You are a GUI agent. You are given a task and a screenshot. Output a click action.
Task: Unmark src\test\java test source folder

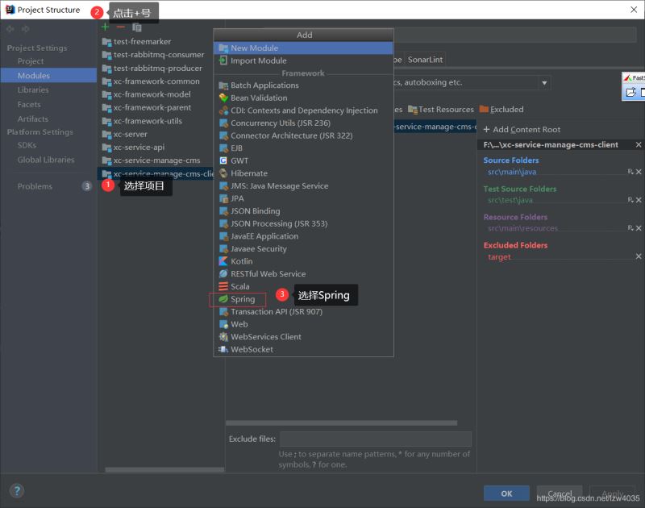coord(639,200)
